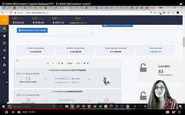The height and width of the screenshot is (115, 185).
Task: Open Task View on the taskbar
Action: tap(60, 107)
